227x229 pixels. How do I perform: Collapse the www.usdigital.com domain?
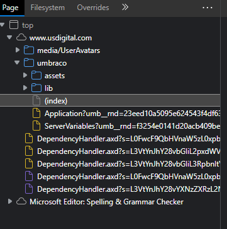click(x=9, y=38)
